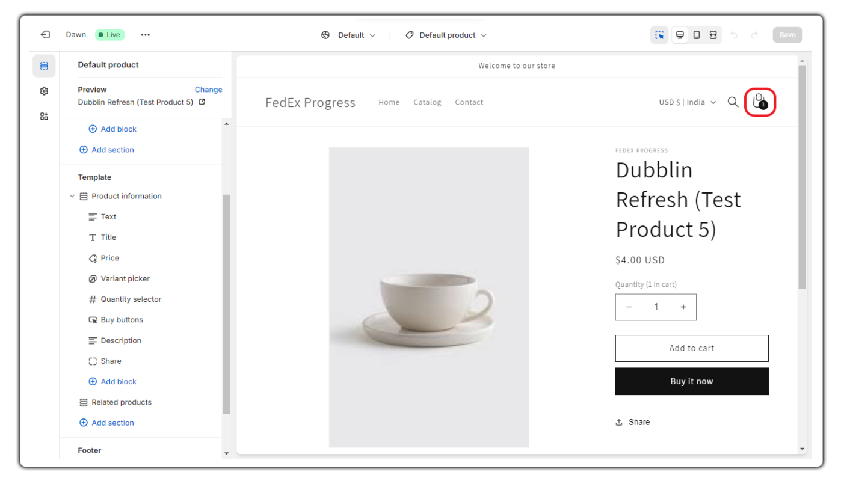Click Add block above the Template heading
The height and width of the screenshot is (481, 841).
point(112,129)
